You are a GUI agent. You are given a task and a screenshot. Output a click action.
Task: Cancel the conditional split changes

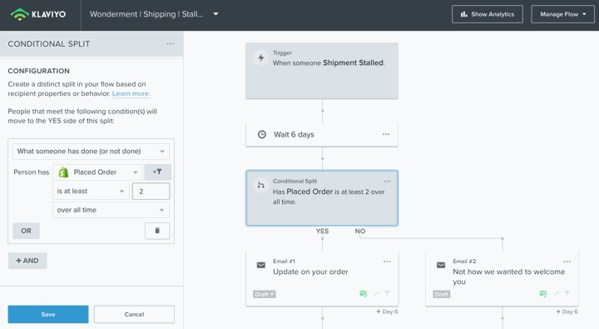134,314
